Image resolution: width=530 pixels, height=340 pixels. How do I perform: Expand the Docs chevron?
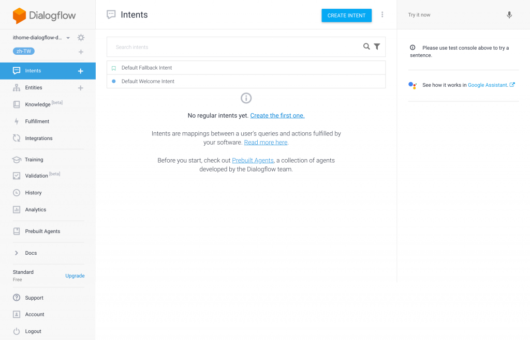click(x=16, y=253)
